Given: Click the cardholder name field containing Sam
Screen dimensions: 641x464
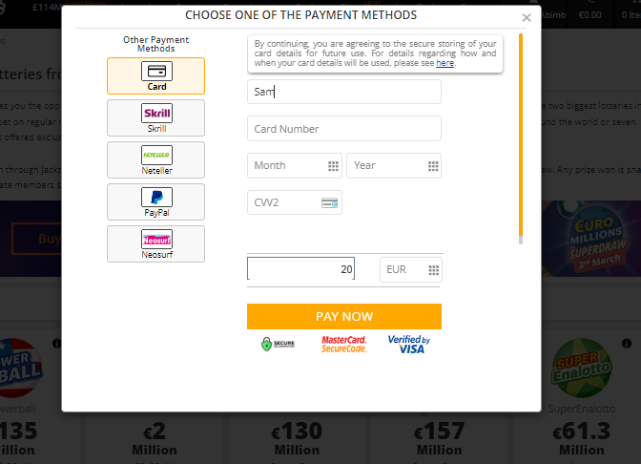Looking at the screenshot, I should click(344, 92).
